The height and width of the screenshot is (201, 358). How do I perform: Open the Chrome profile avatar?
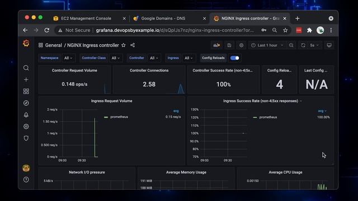[x=320, y=30]
